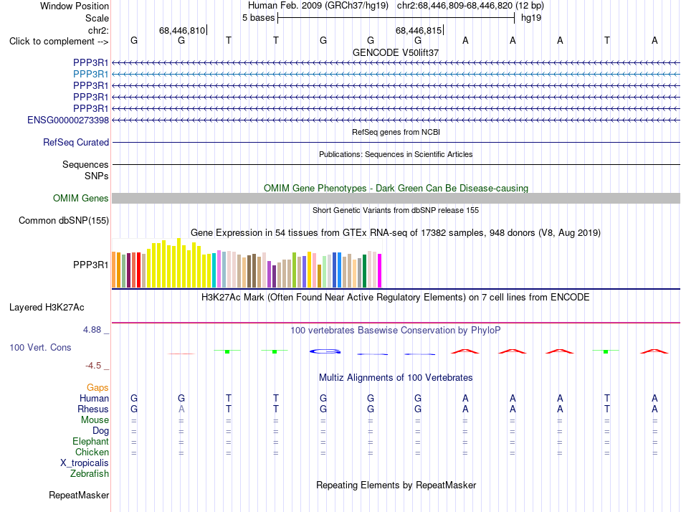Click the Common dbSNP(155) track label

[63, 220]
